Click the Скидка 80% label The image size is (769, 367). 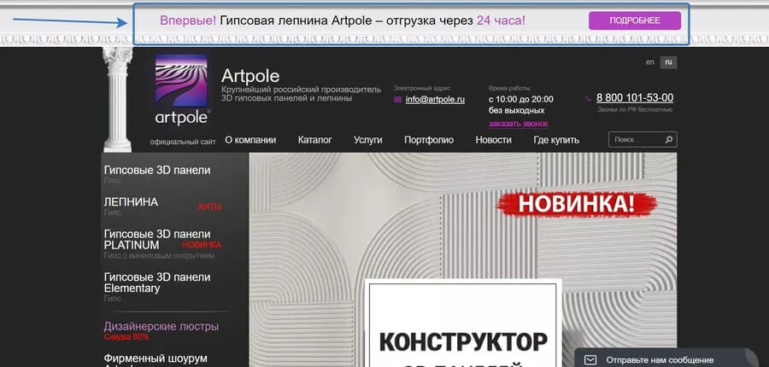(126, 337)
